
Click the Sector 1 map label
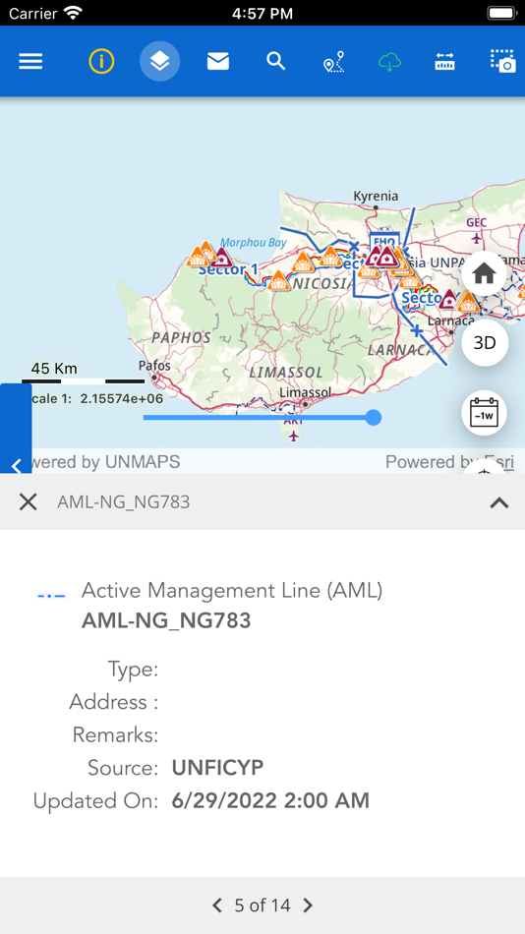[x=228, y=269]
